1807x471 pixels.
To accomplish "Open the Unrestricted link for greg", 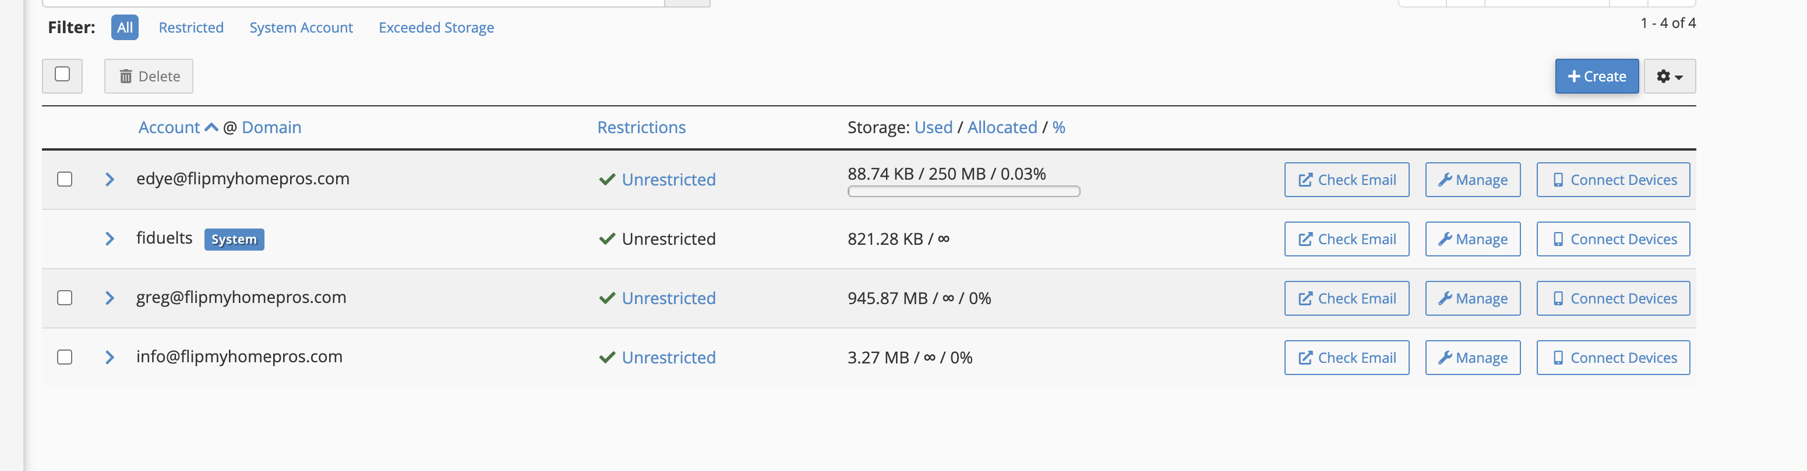I will 669,298.
